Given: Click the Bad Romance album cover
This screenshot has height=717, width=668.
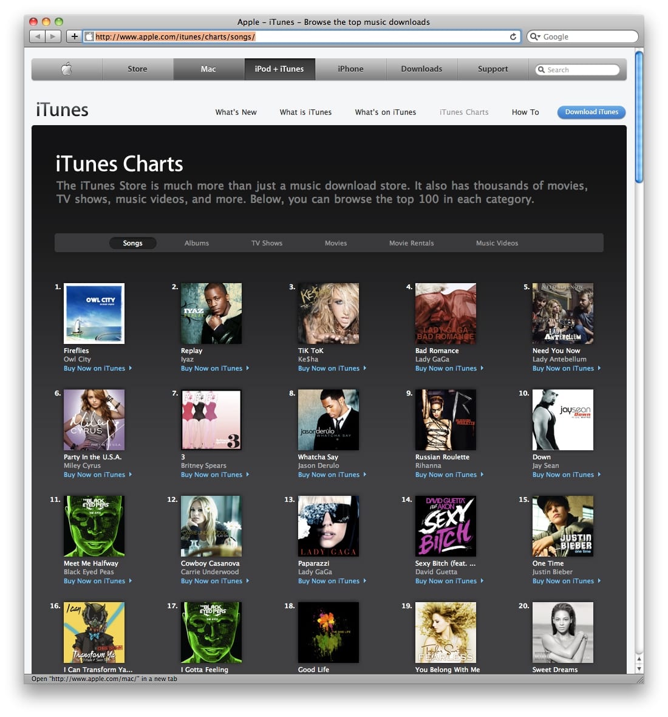Looking at the screenshot, I should pyautogui.click(x=446, y=314).
